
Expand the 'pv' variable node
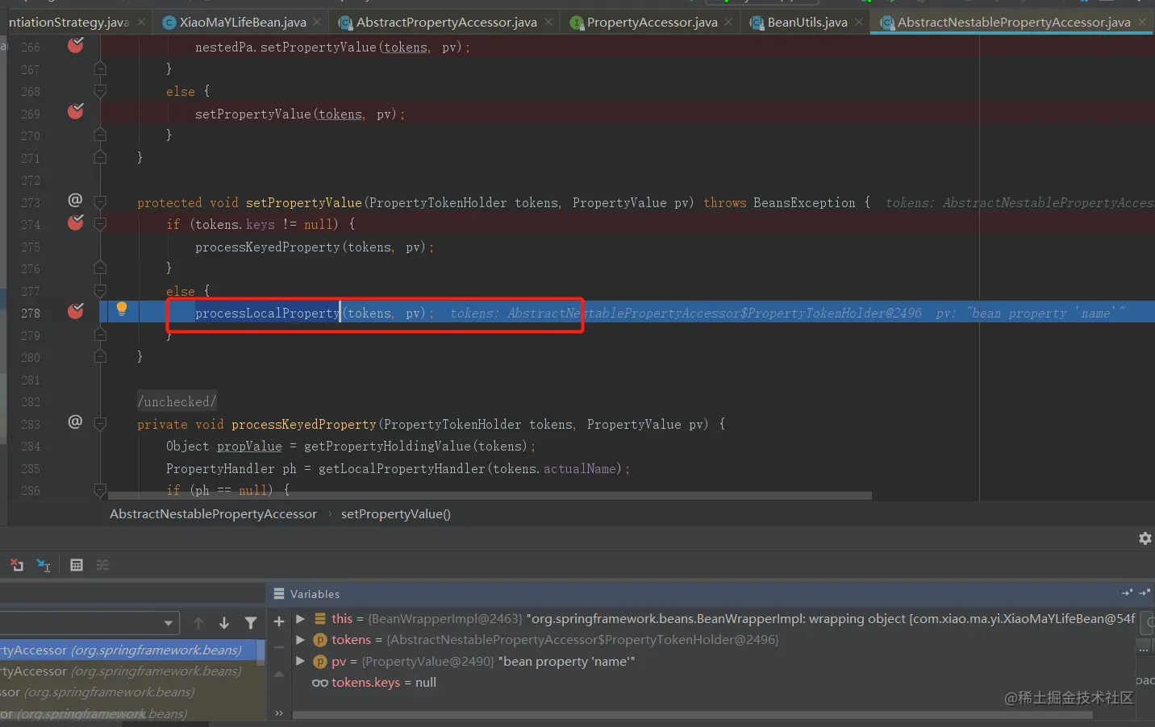[x=300, y=662]
